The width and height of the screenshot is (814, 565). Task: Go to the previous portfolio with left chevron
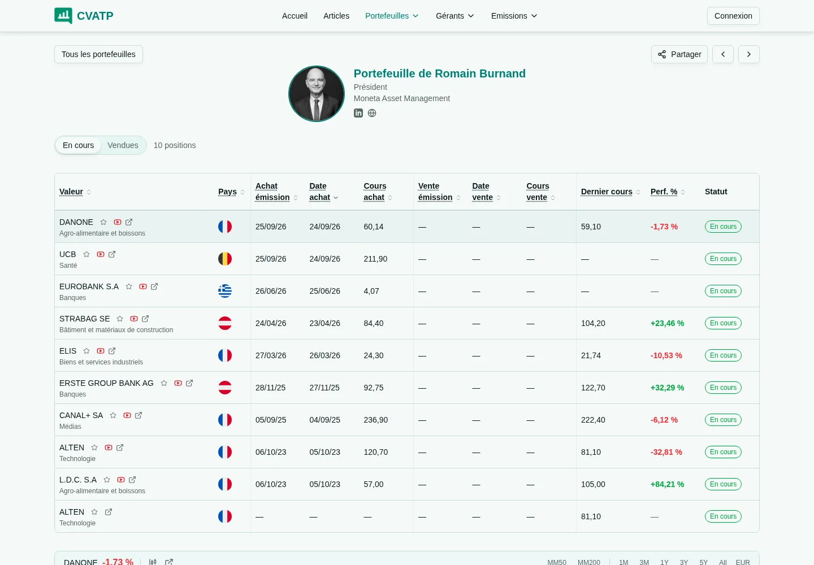[x=723, y=54]
